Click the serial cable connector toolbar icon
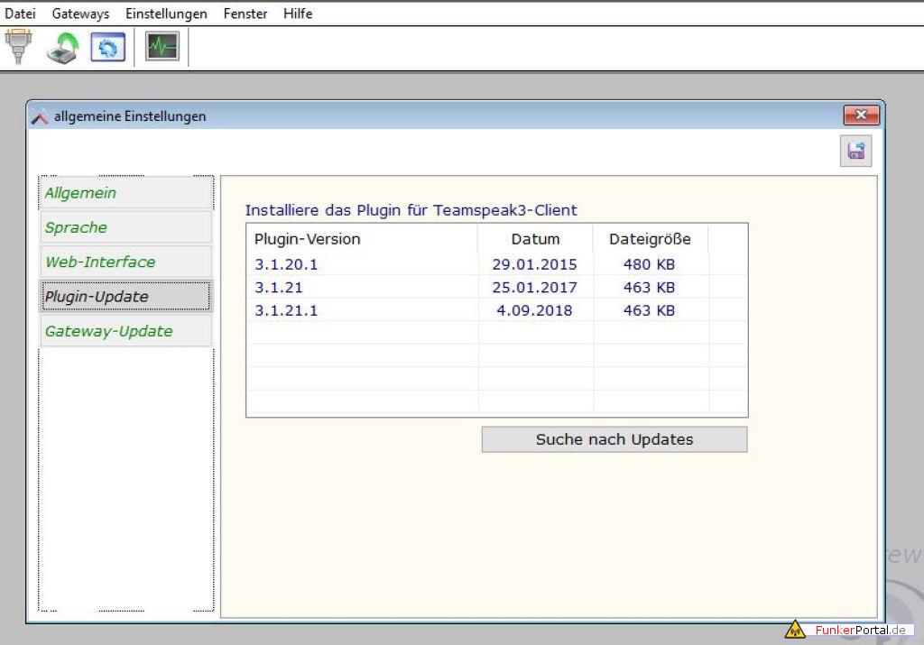Viewport: 924px width, 645px height. (18, 47)
